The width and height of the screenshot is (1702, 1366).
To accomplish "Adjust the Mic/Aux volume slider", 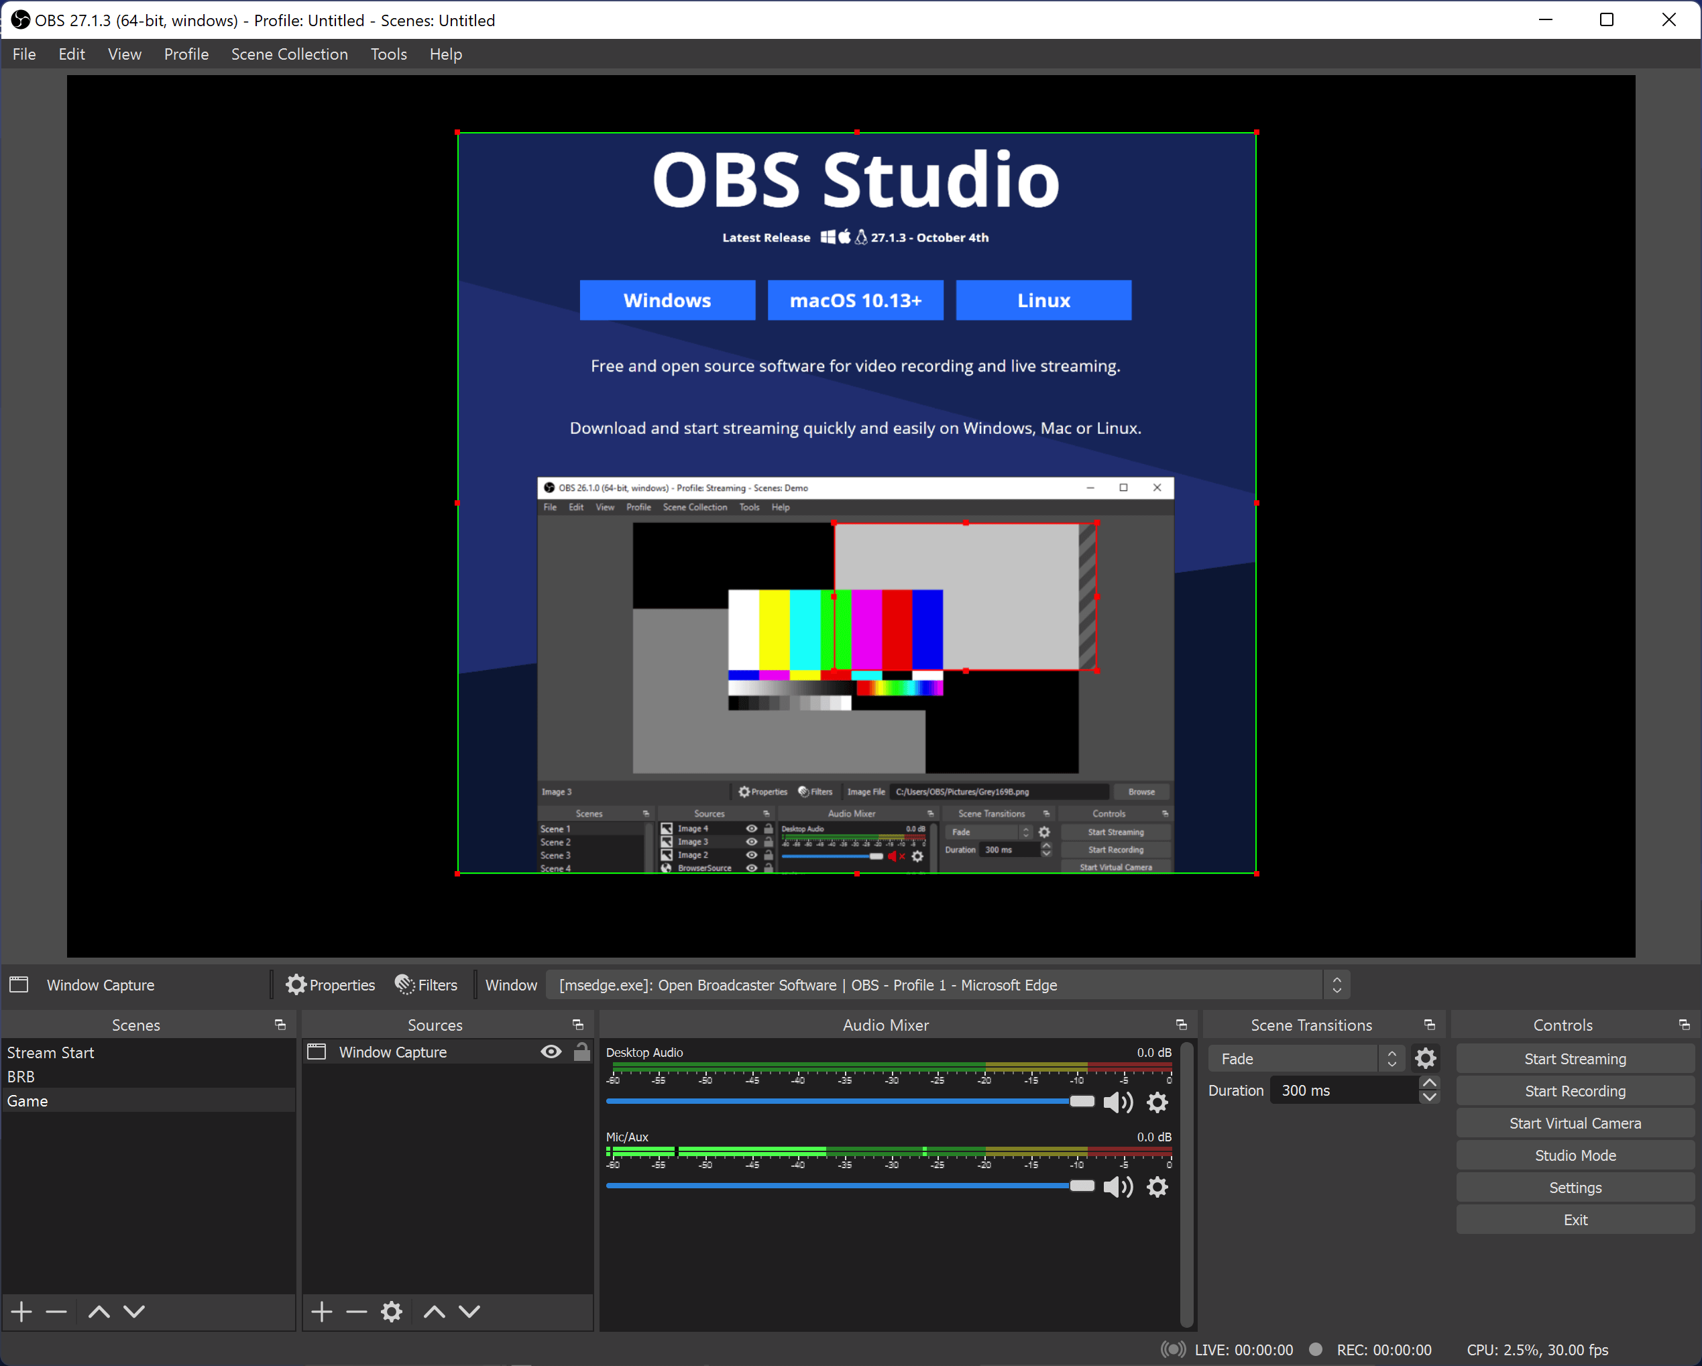I will 1082,1185.
